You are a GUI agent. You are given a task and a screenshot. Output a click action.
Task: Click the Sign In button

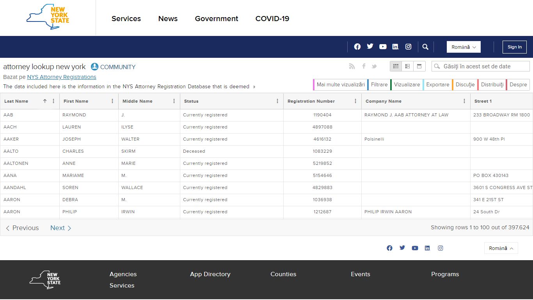pyautogui.click(x=515, y=47)
